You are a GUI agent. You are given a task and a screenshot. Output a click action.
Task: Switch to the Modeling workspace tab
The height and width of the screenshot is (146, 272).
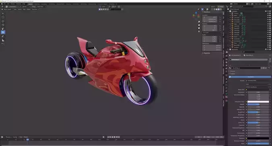tap(37, 4)
